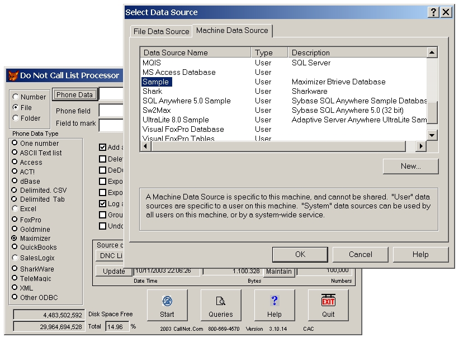
Task: Click the Phone field input box
Action: (x=111, y=111)
